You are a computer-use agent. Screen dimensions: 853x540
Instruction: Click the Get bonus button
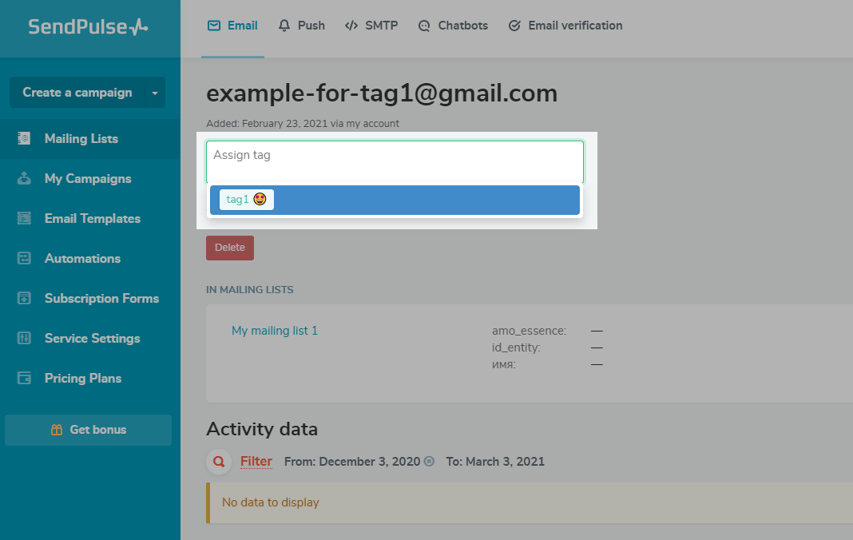coord(89,430)
